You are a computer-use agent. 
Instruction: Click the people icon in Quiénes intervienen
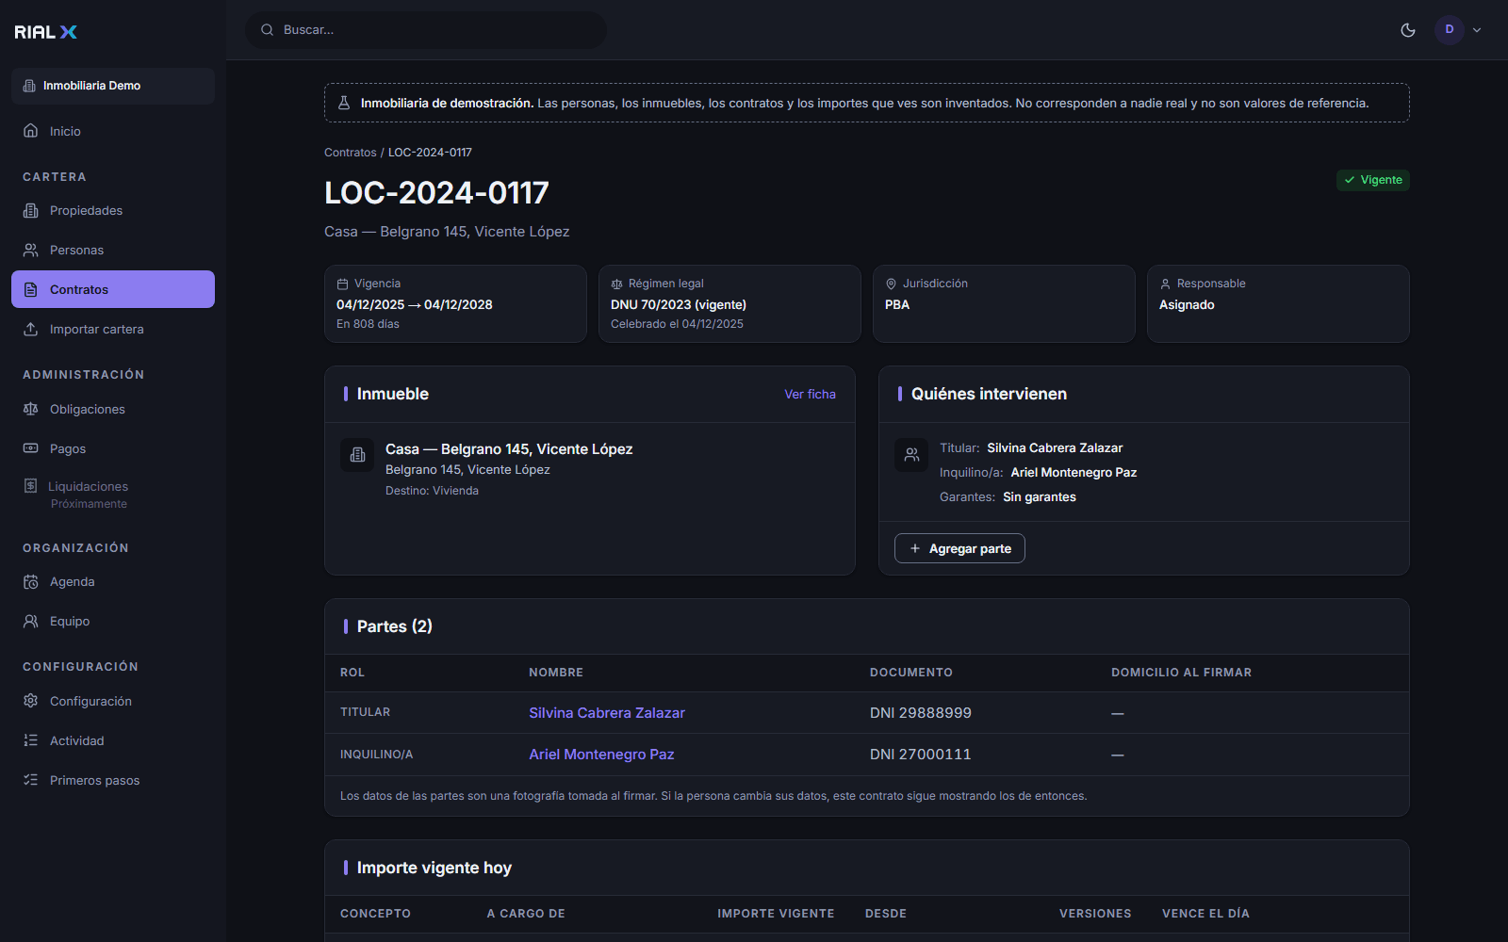911,455
